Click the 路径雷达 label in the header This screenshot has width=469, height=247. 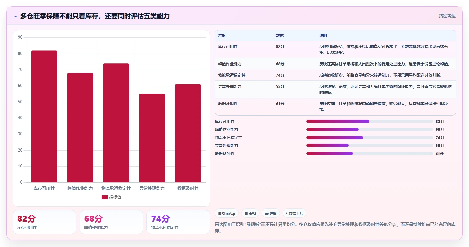(x=447, y=16)
